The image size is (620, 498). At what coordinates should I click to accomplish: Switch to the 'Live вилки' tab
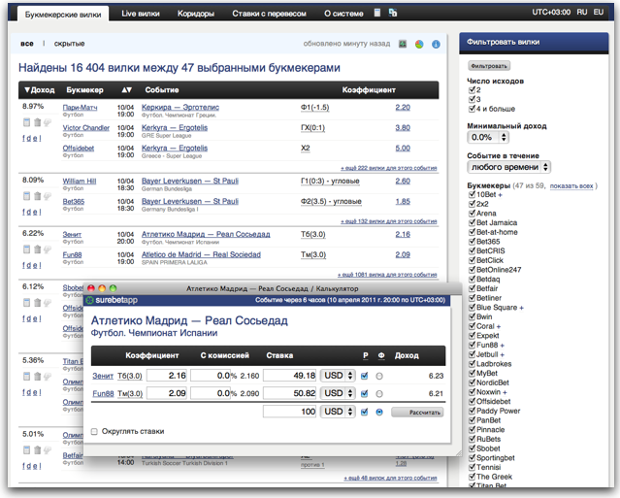coord(141,14)
